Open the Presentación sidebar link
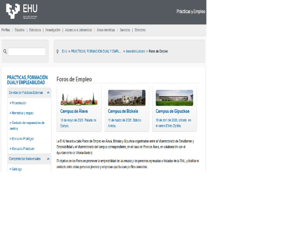Image resolution: width=298 pixels, height=248 pixels. point(19,103)
